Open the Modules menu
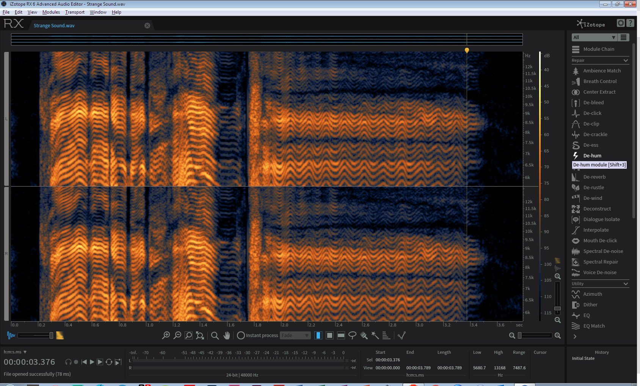The height and width of the screenshot is (386, 640). tap(51, 12)
